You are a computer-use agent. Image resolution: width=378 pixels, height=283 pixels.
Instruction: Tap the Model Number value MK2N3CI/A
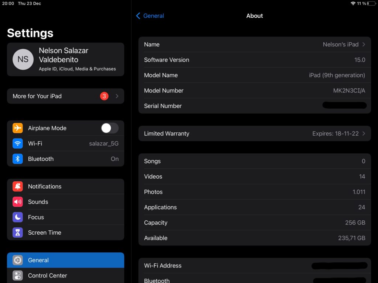coord(349,91)
